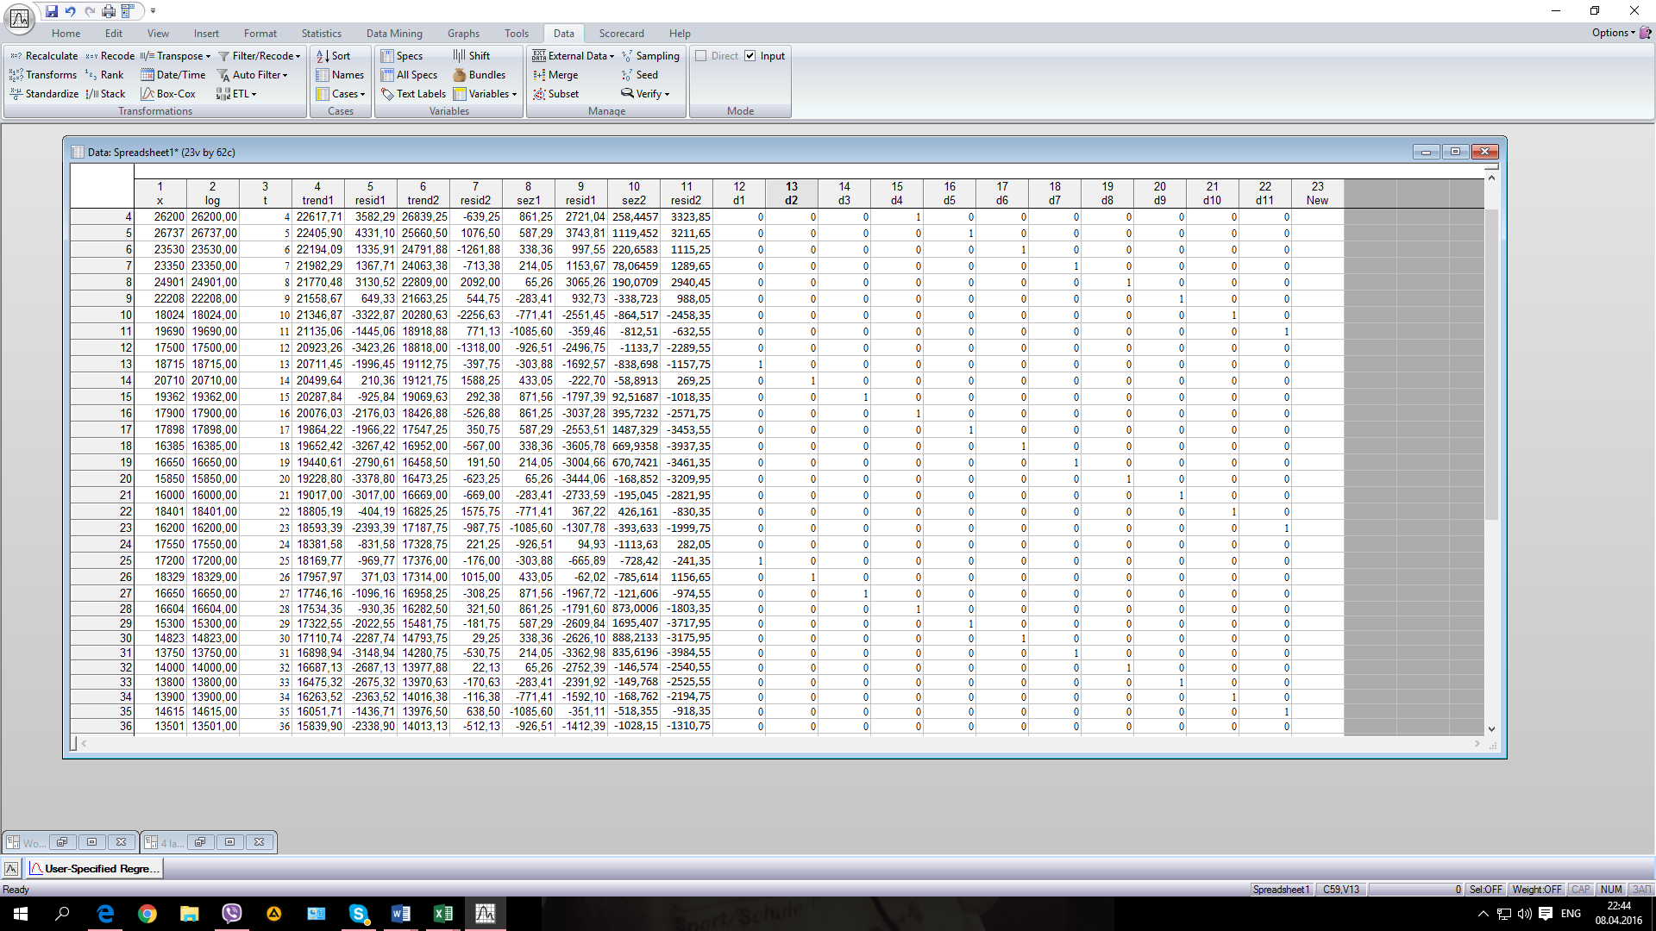Toggle the Input mode checkbox

750,56
